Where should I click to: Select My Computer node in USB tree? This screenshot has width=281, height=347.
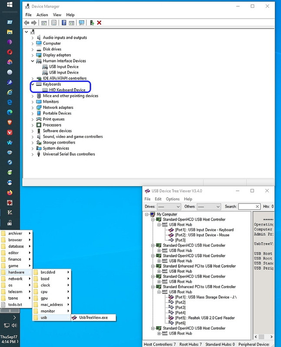167,214
